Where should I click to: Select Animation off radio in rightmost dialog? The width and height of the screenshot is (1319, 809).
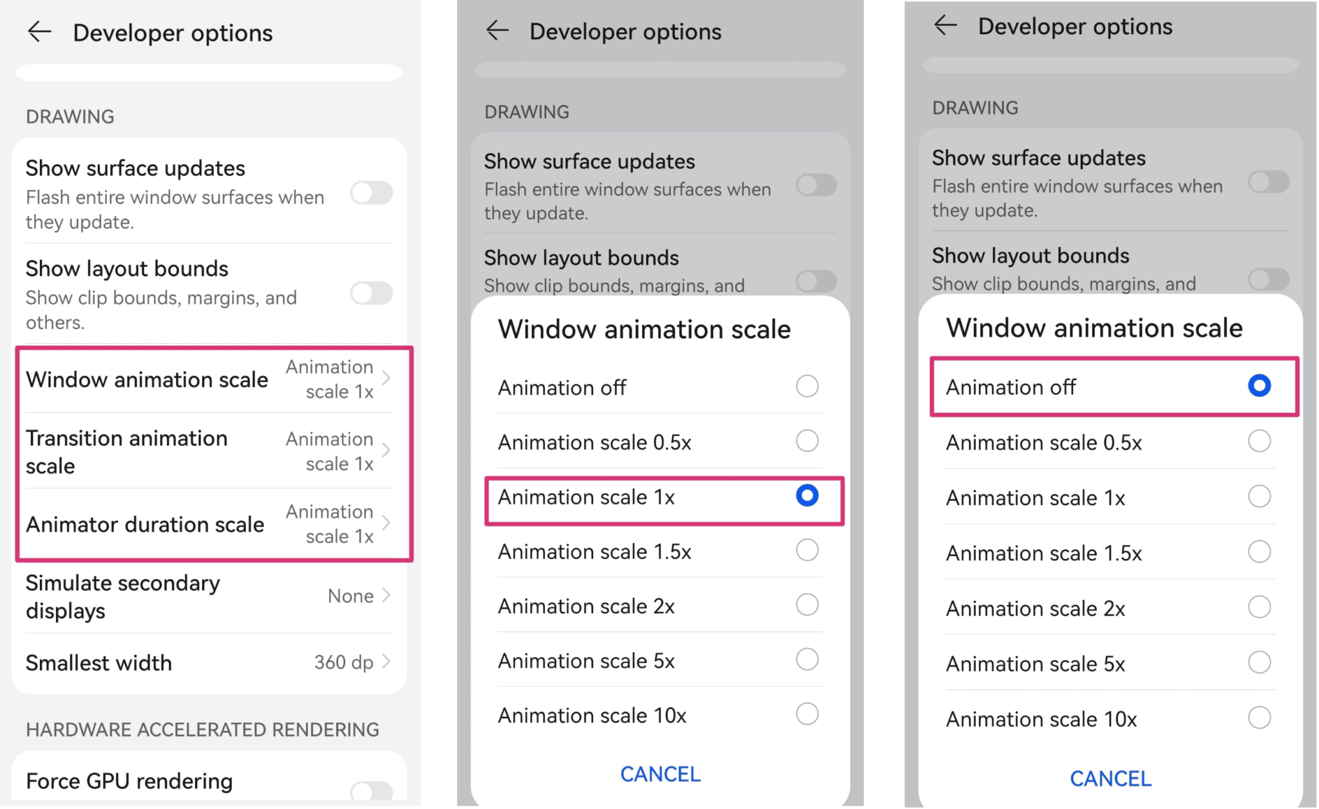click(x=1259, y=386)
